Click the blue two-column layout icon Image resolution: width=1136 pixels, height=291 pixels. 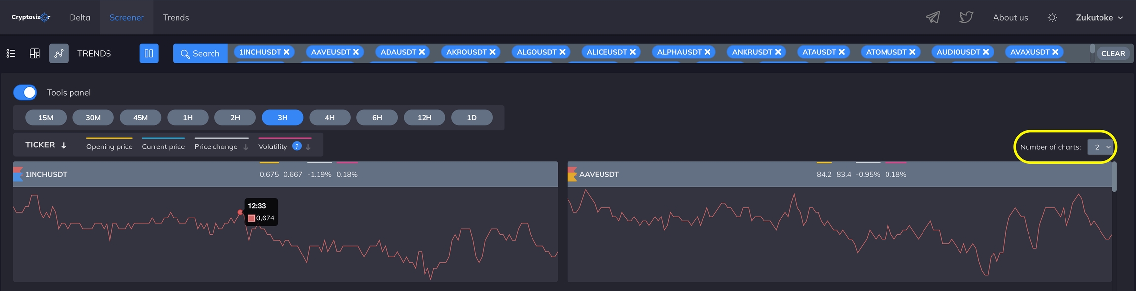tap(149, 53)
